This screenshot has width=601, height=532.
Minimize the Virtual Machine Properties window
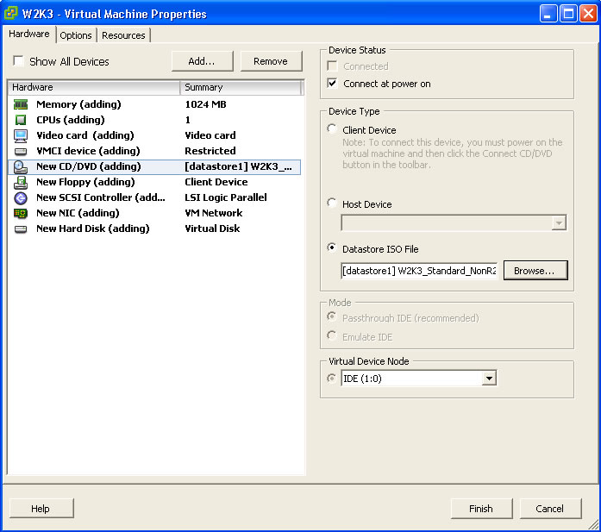pyautogui.click(x=548, y=14)
